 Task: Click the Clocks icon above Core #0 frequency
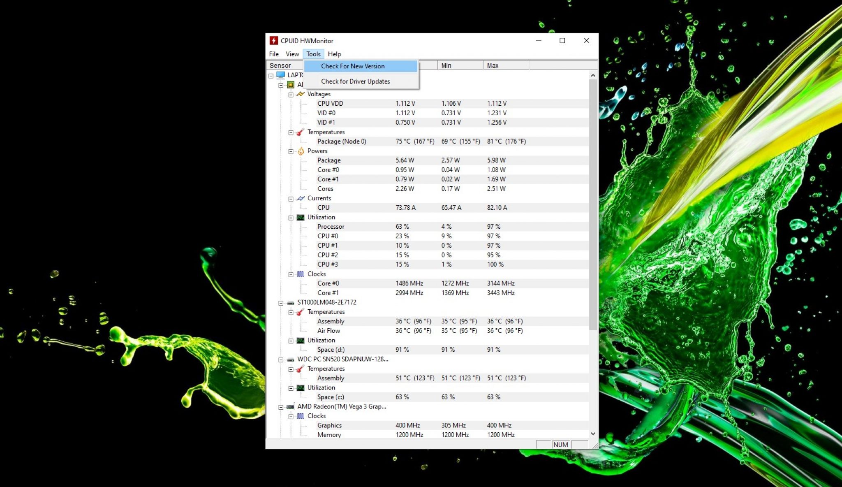tap(300, 274)
